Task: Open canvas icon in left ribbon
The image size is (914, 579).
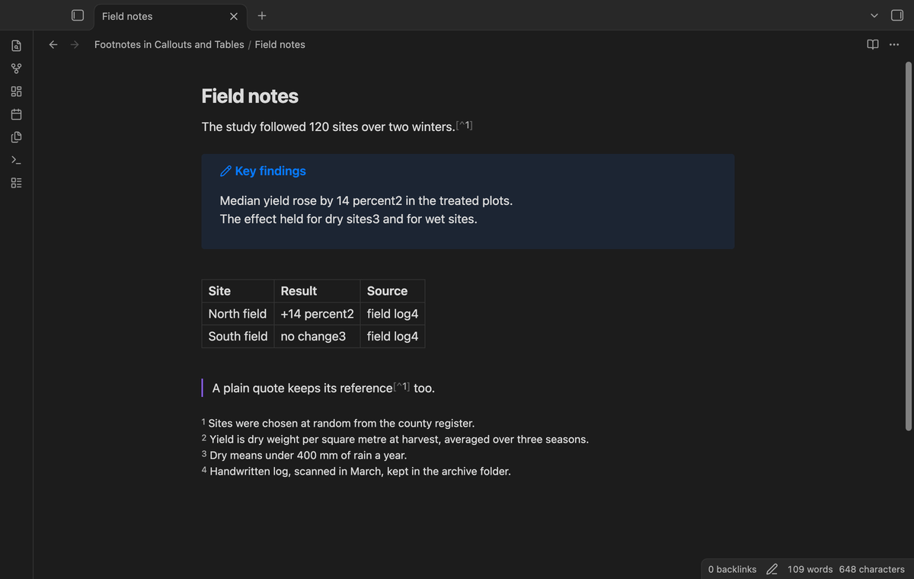Action: (x=17, y=92)
